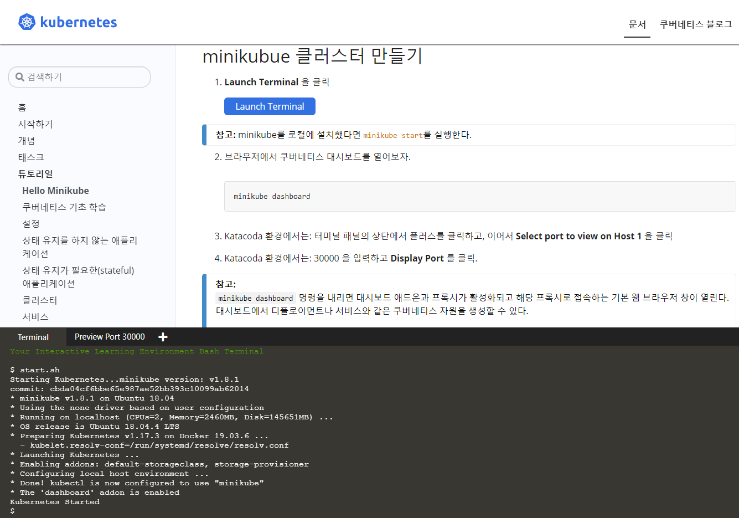Click the $ start.sh terminal line
The height and width of the screenshot is (518, 739).
point(35,370)
